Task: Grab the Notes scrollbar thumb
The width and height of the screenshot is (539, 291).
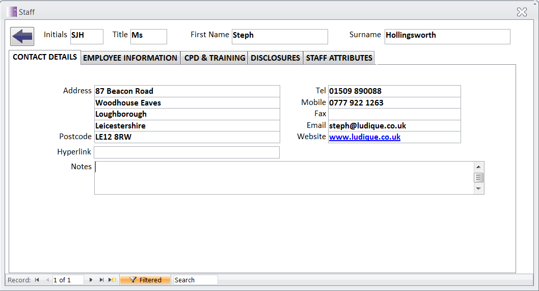Action: [478, 177]
